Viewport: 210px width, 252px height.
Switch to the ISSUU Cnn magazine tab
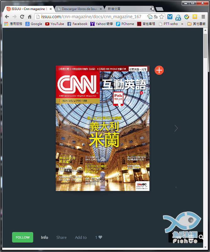click(29, 9)
